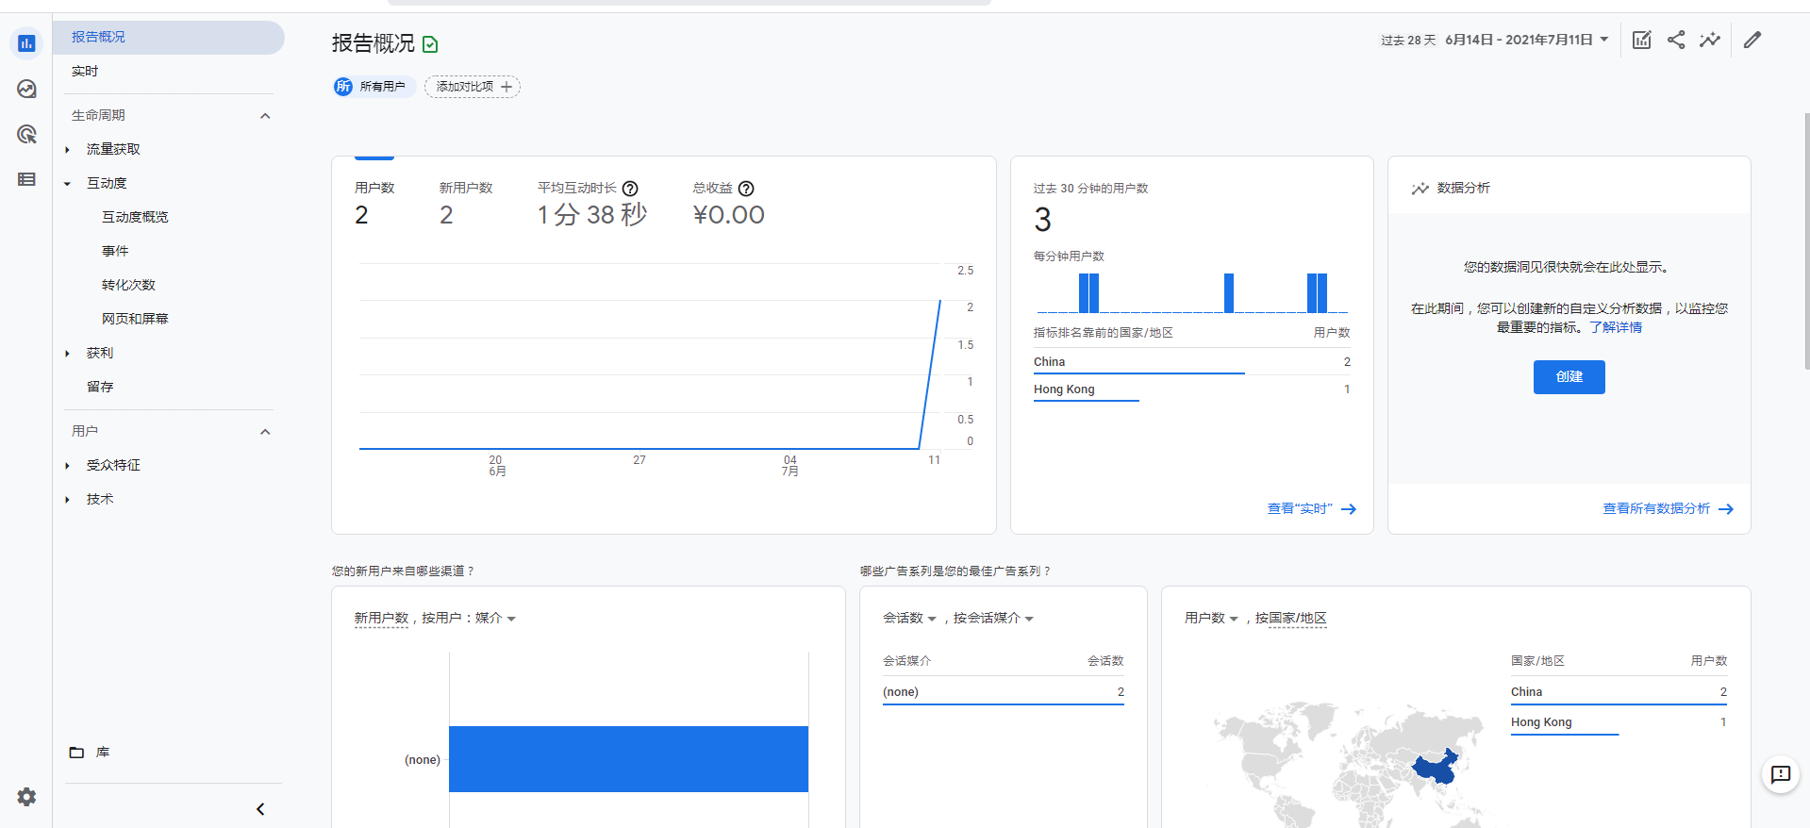Click the 创建 button
The width and height of the screenshot is (1810, 828).
coord(1569,376)
